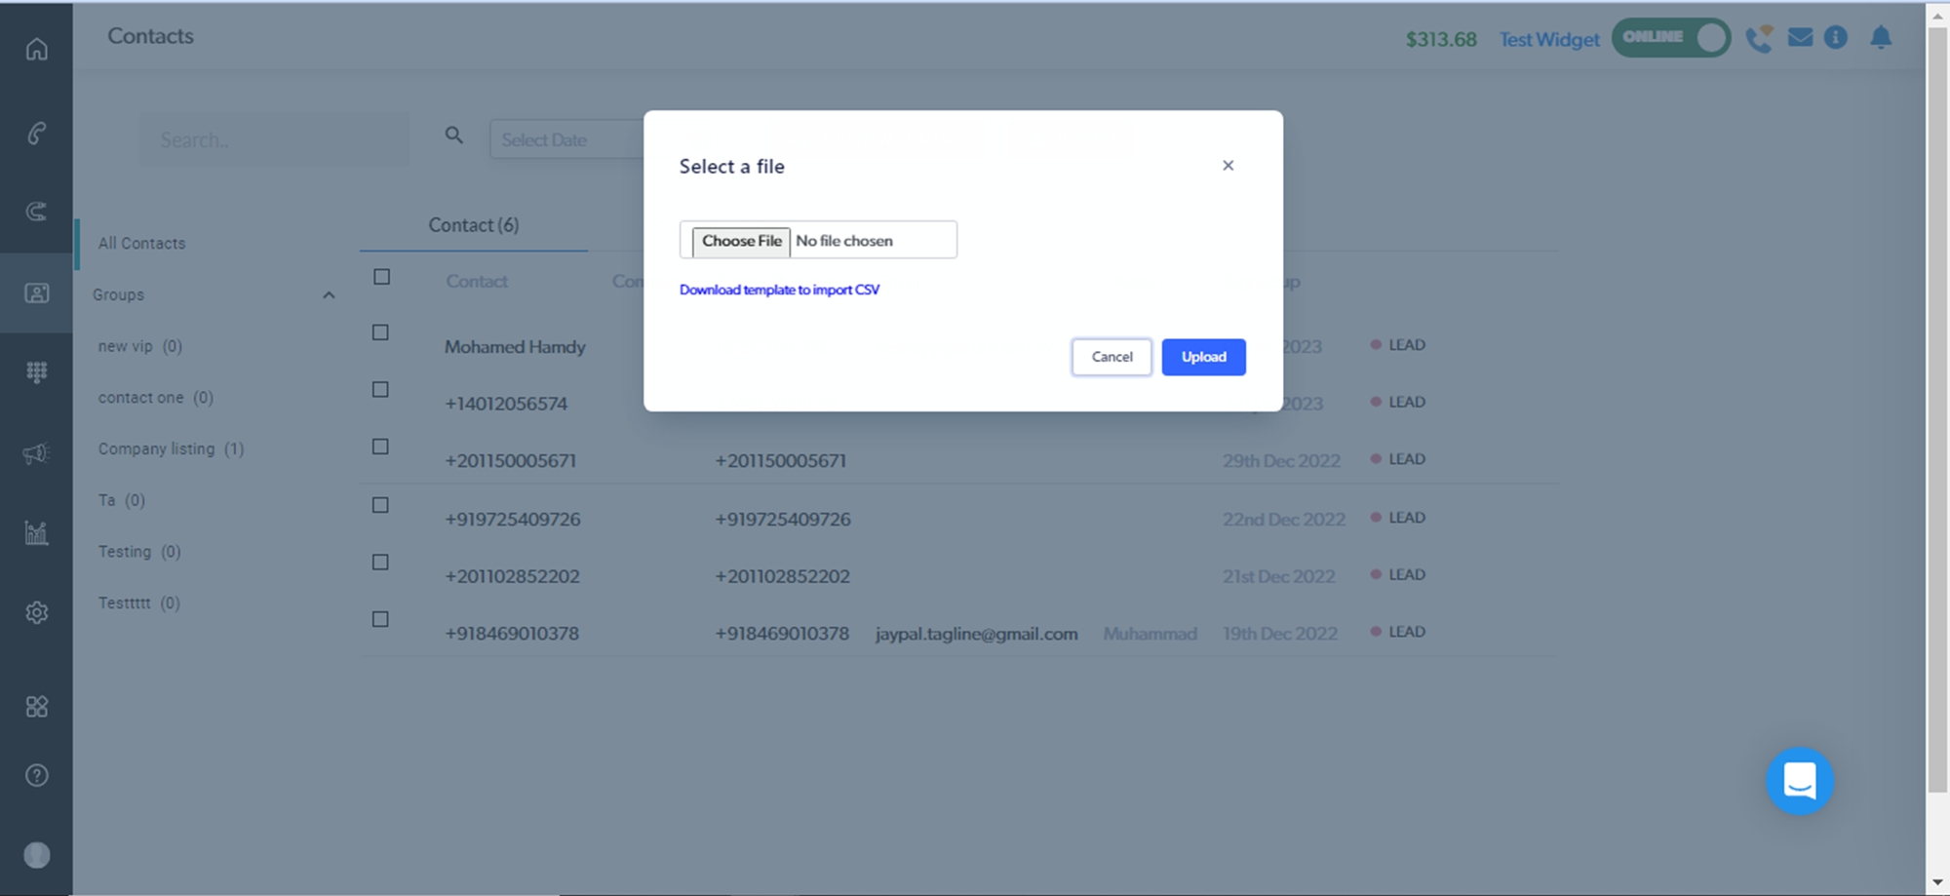Select All Contacts in the sidebar

141,243
